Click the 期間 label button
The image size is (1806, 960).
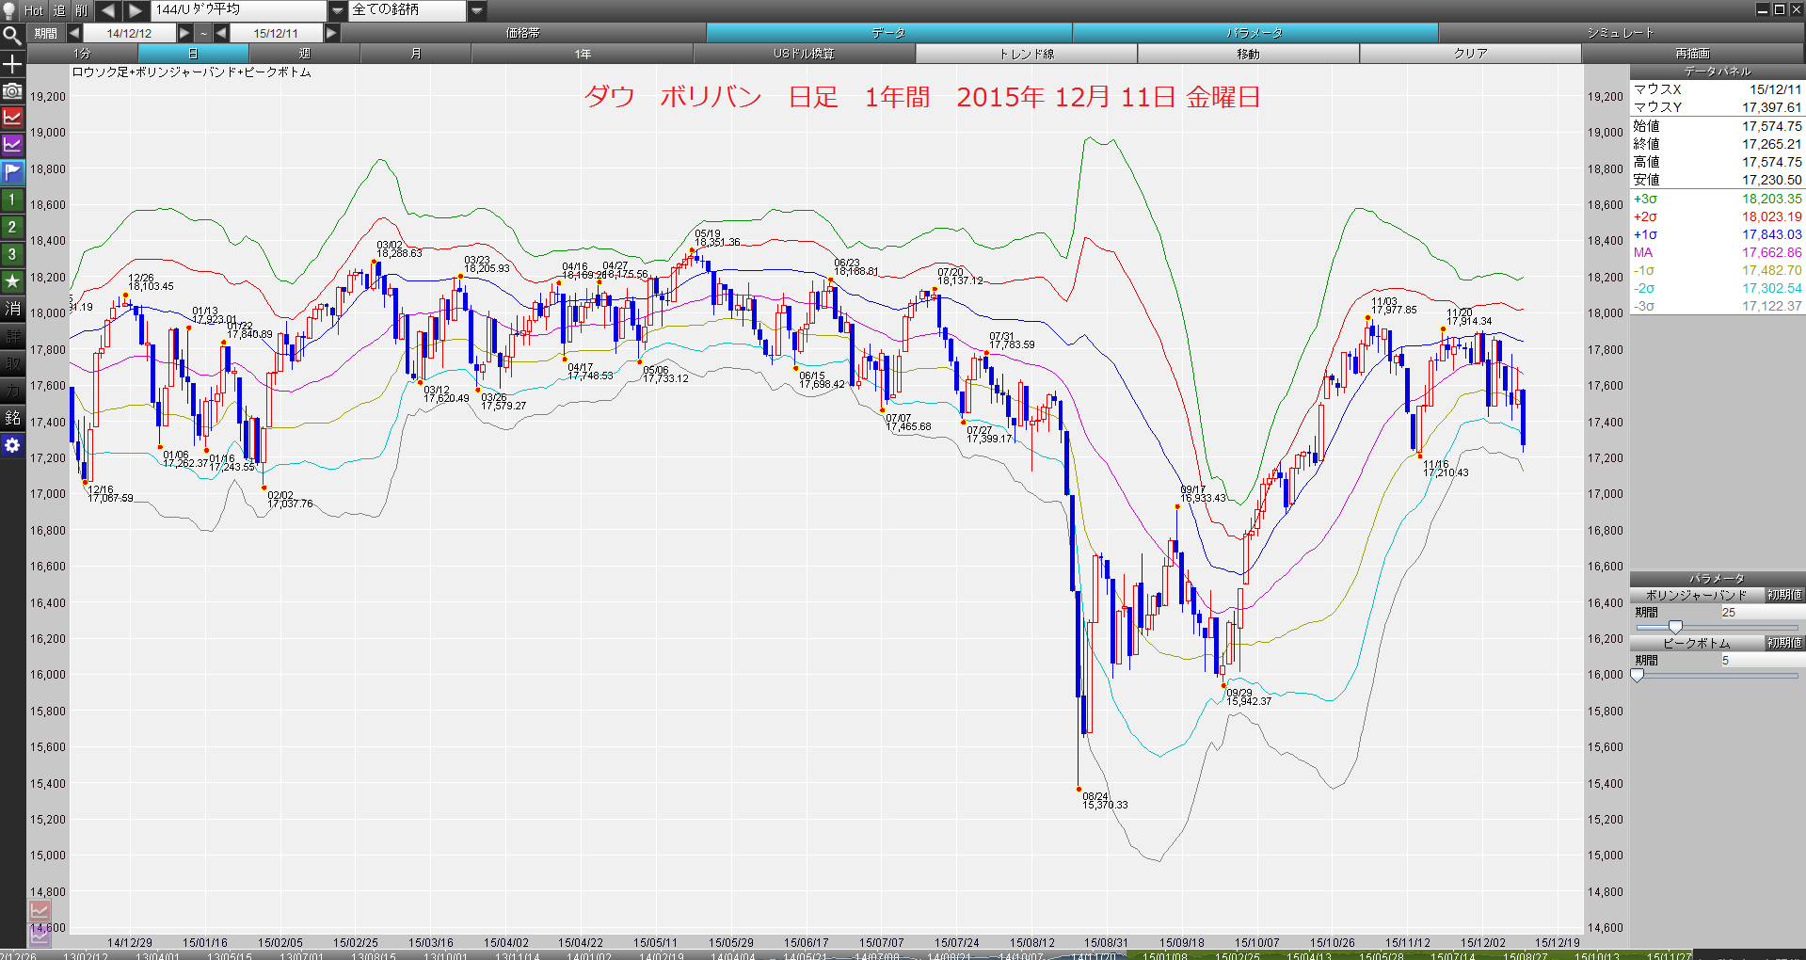tap(46, 33)
